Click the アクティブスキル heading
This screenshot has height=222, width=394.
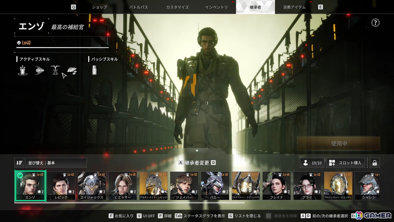[x=34, y=59]
